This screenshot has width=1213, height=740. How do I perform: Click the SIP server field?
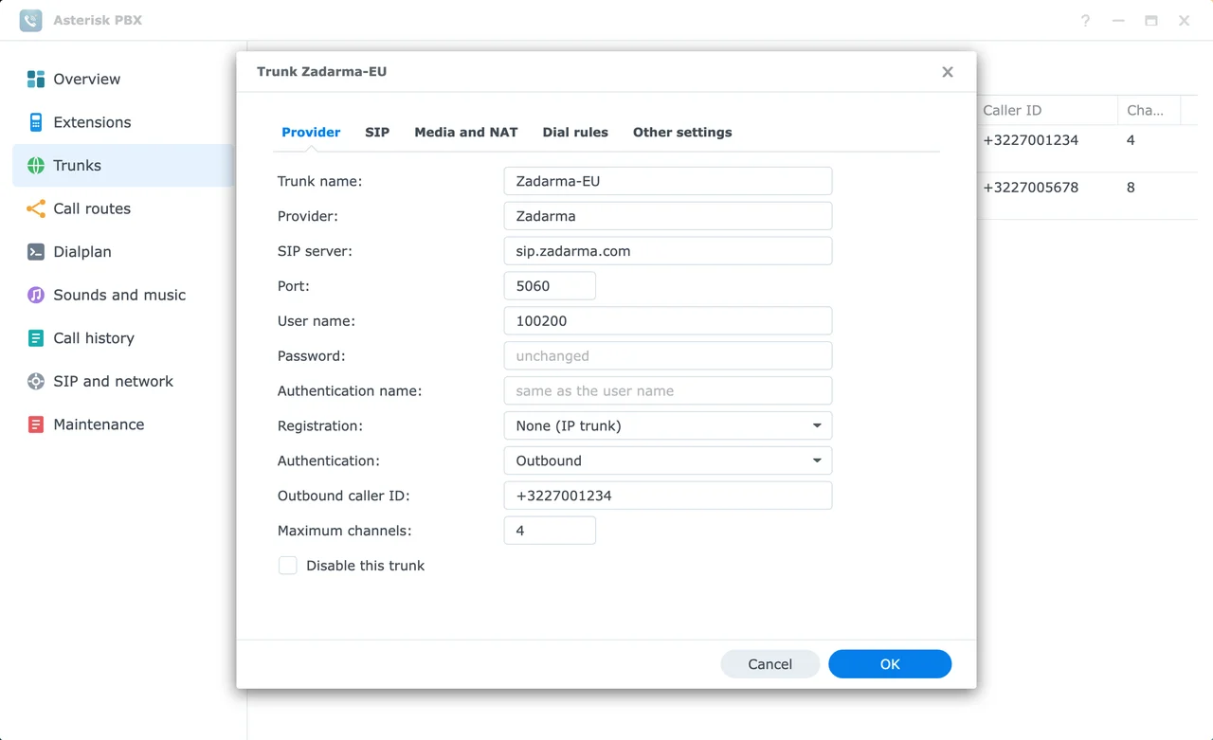click(668, 251)
